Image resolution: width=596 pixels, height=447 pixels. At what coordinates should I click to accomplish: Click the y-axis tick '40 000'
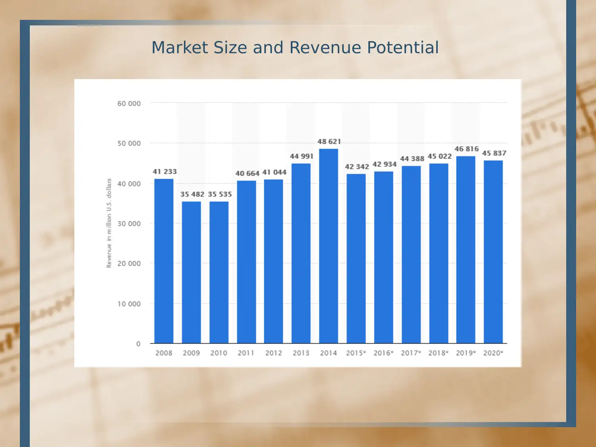click(x=129, y=184)
